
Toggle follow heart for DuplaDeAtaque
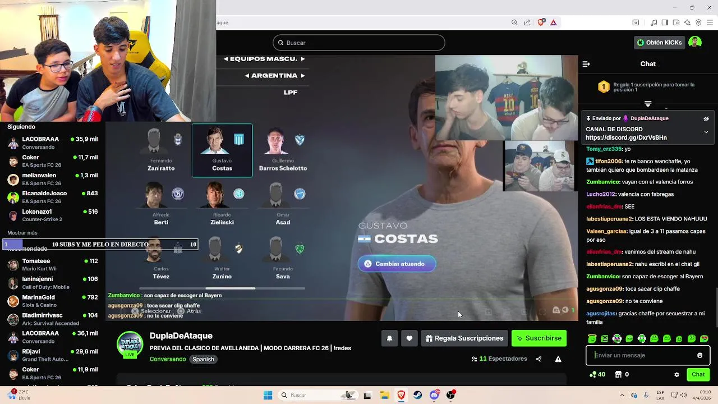(x=409, y=338)
